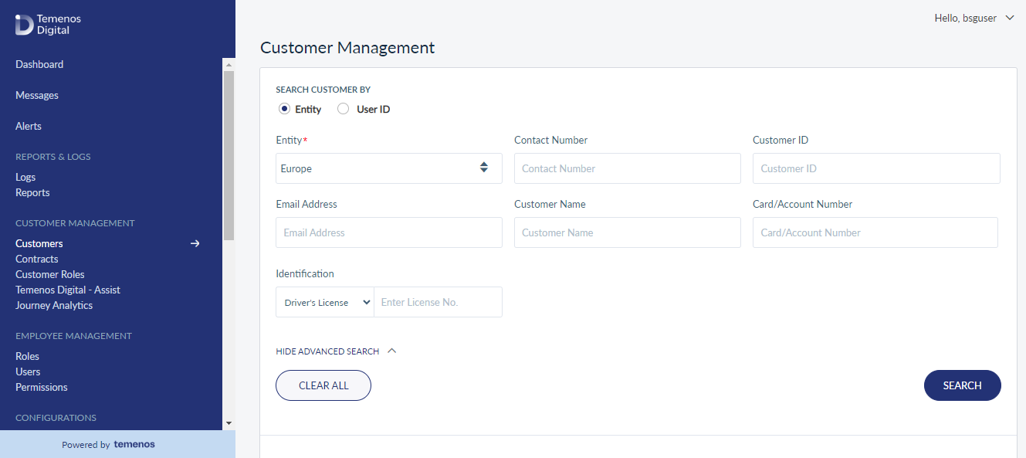The height and width of the screenshot is (458, 1026).
Task: Click the arrow icon beside Customers
Action: point(195,243)
